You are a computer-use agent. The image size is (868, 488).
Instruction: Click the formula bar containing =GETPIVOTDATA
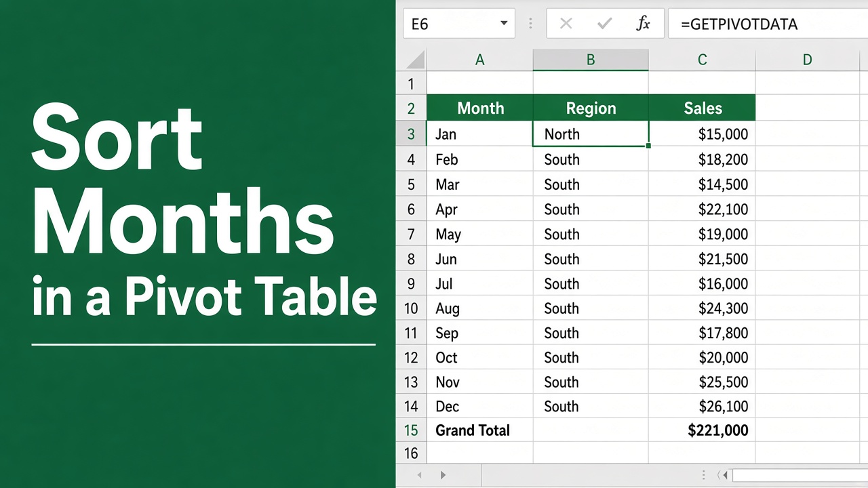click(x=768, y=24)
